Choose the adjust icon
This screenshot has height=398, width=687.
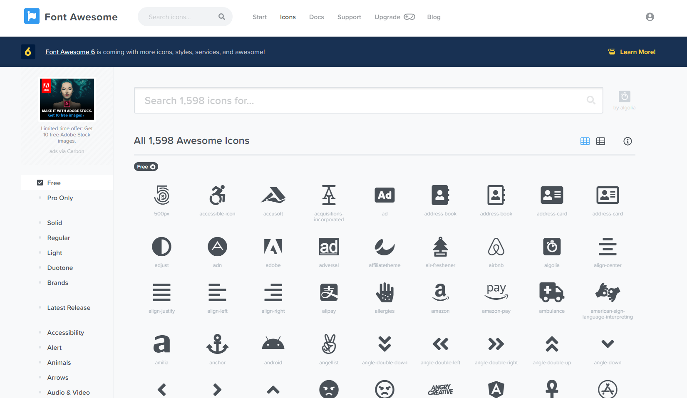coord(161,247)
